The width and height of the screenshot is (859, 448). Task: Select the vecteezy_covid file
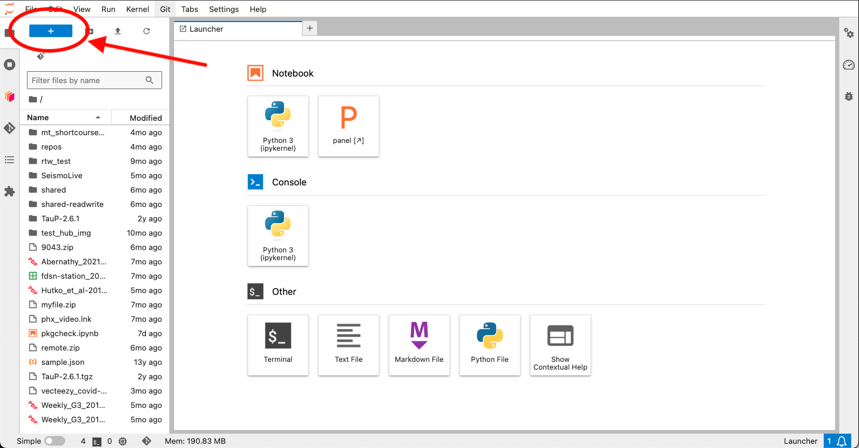(x=95, y=391)
